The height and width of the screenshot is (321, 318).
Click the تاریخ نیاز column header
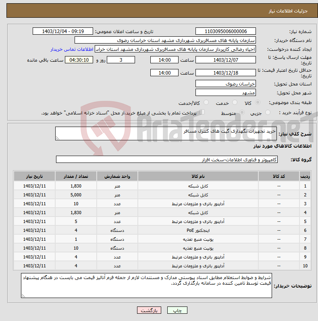[34, 176]
